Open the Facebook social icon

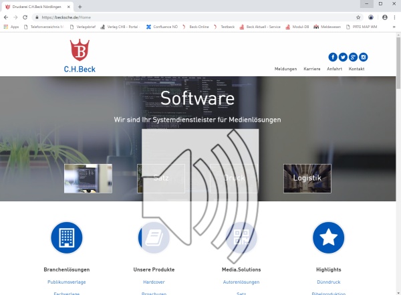point(333,57)
